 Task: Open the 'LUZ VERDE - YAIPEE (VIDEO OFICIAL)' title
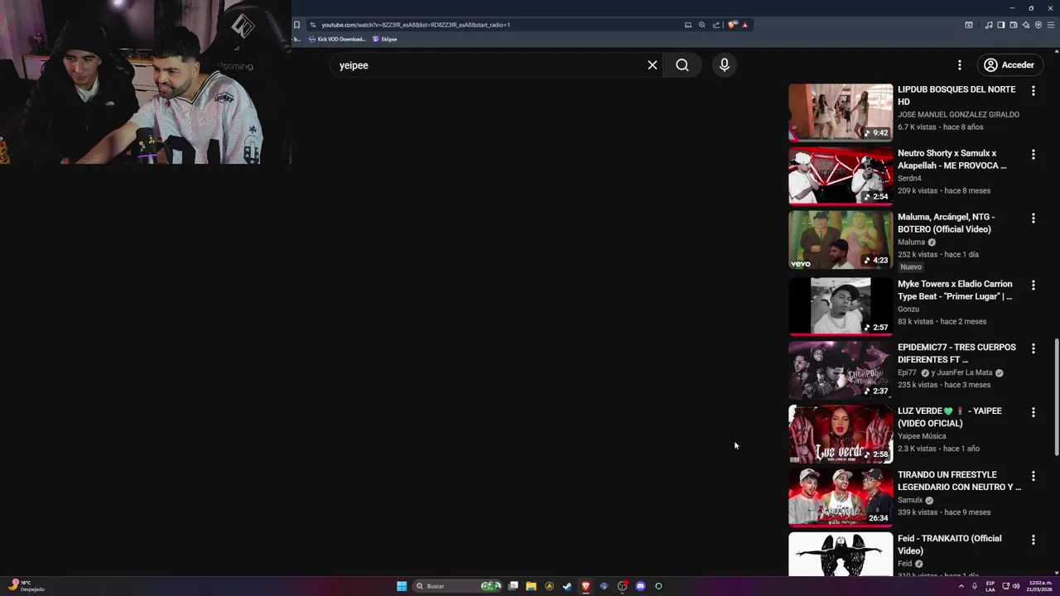[x=950, y=417]
